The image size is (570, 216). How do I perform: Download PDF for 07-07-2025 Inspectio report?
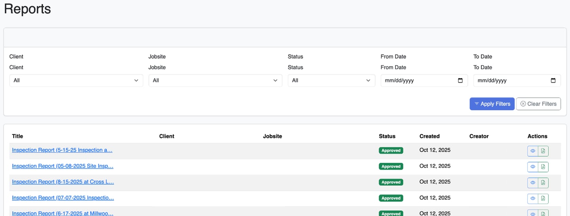tap(543, 199)
